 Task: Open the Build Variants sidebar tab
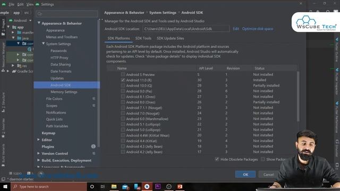tap(3, 155)
